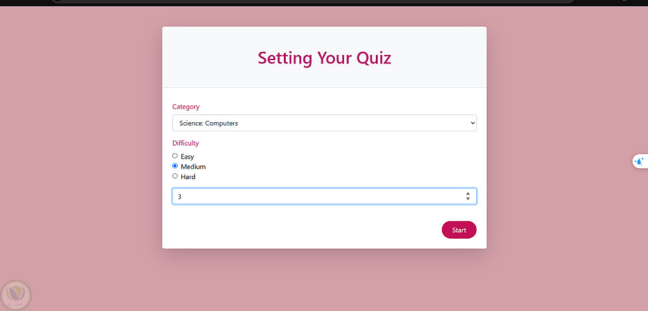Select the Easy difficulty radio button

[175, 156]
